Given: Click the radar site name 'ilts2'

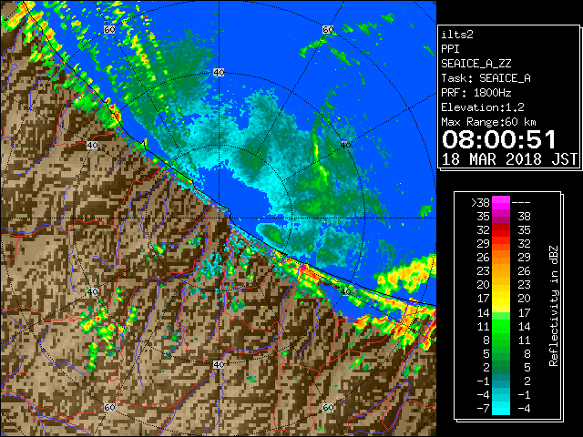Looking at the screenshot, I should click(457, 35).
